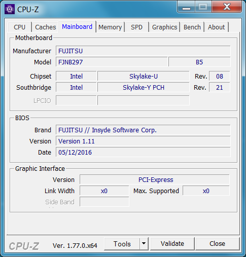Open the About tab
Screen dimensions: 246x257
[217, 27]
